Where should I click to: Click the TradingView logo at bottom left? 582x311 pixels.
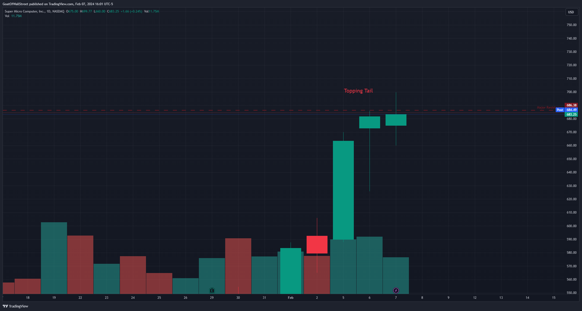pyautogui.click(x=15, y=306)
